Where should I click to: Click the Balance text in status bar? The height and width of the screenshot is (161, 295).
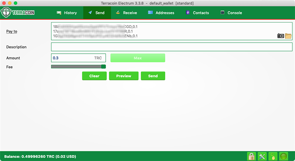[40, 157]
